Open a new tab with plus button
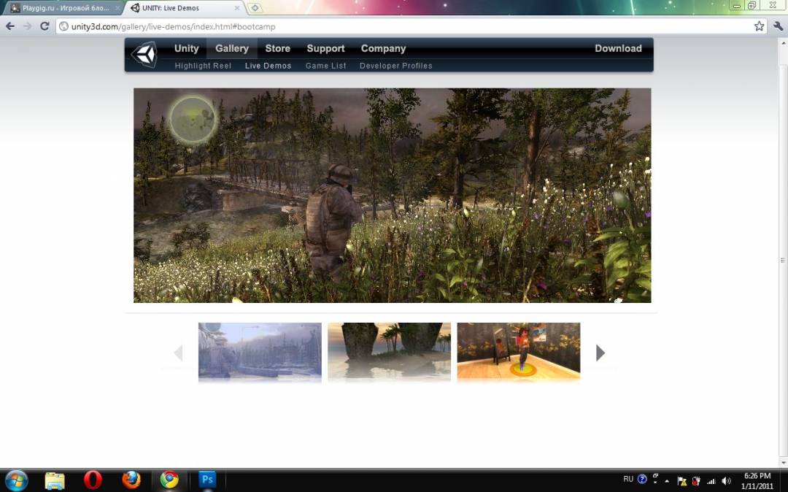Viewport: 788px width, 492px height. click(x=255, y=8)
